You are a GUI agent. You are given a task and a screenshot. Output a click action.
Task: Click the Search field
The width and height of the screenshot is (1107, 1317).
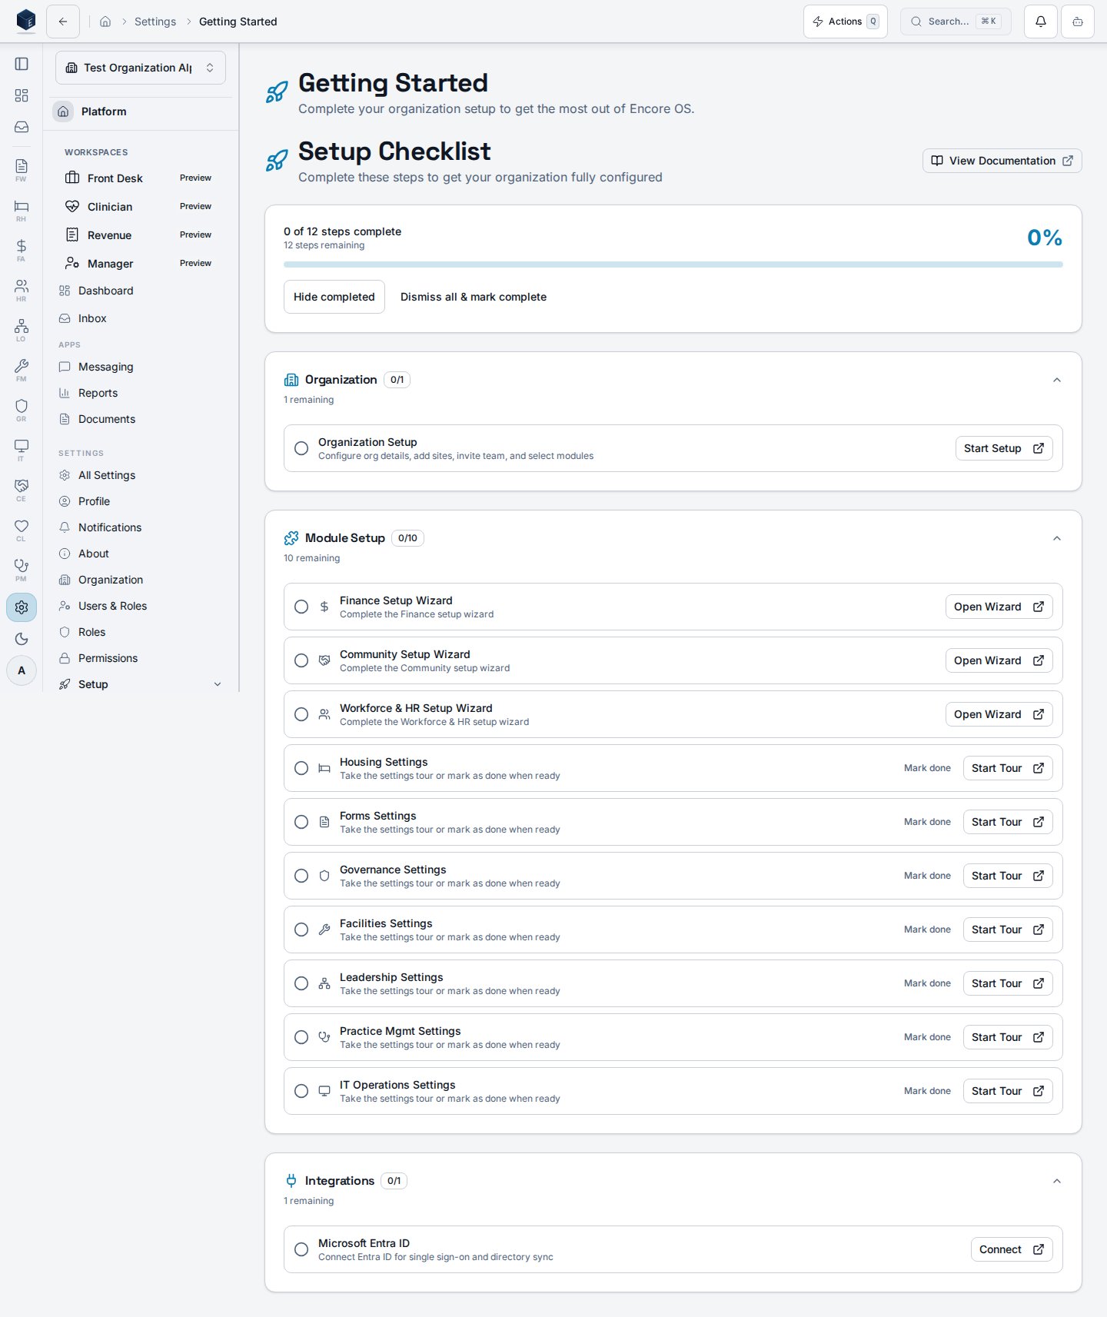coord(956,22)
